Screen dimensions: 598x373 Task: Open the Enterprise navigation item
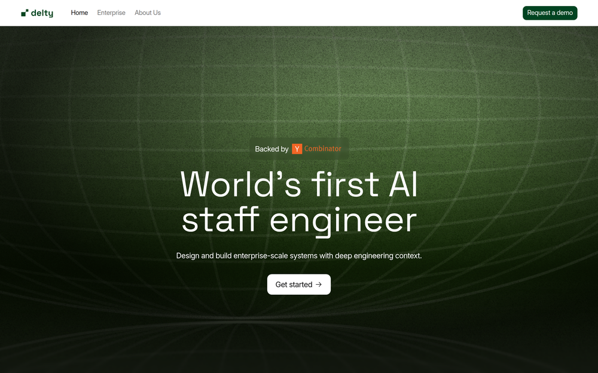point(111,13)
